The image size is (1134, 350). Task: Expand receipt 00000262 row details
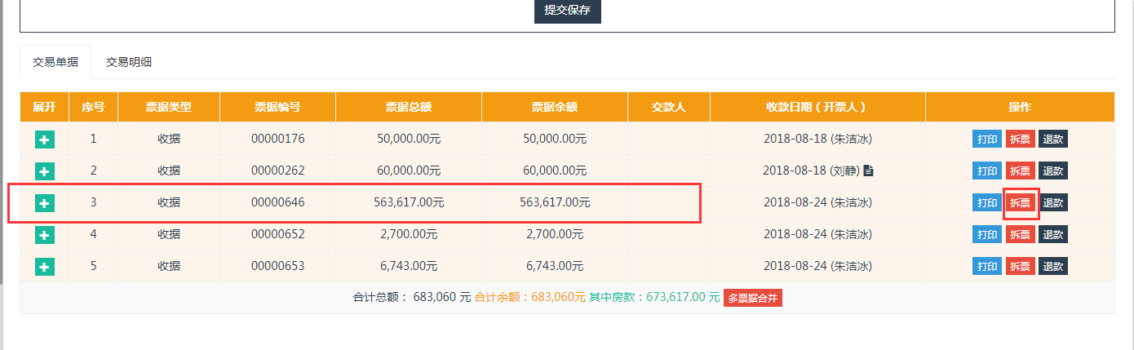click(45, 171)
